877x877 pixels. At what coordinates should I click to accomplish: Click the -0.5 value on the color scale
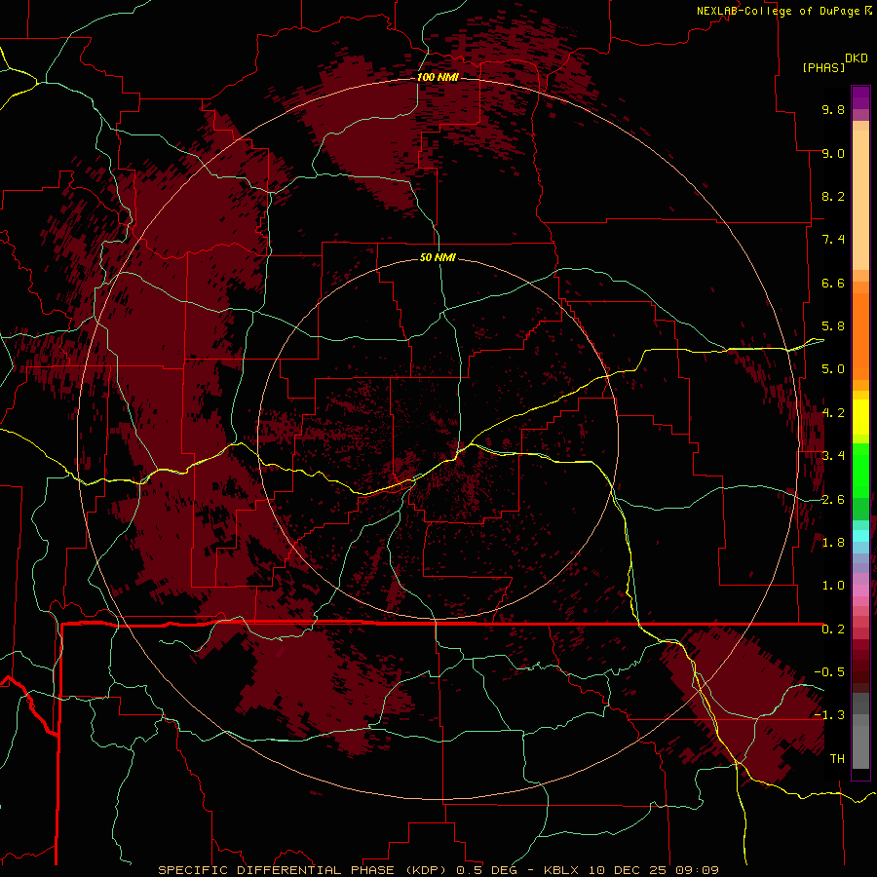pyautogui.click(x=829, y=672)
